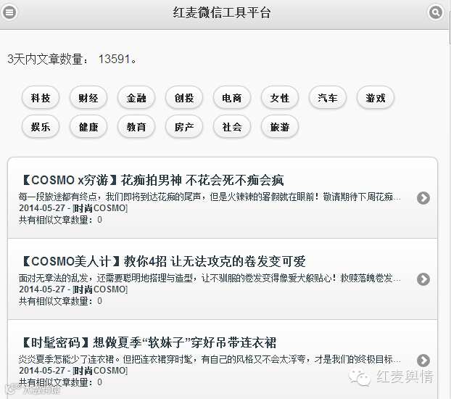
Task: Open the hamburger menu icon
Action: pyautogui.click(x=9, y=12)
